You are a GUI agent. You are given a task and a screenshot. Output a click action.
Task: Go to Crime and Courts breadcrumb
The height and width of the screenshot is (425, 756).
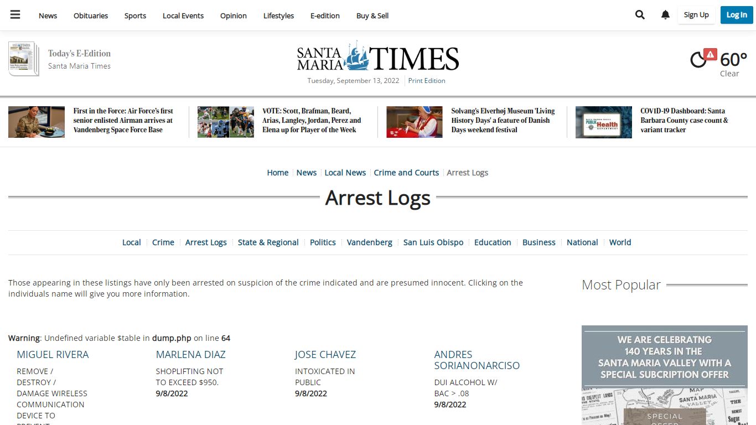pyautogui.click(x=406, y=173)
